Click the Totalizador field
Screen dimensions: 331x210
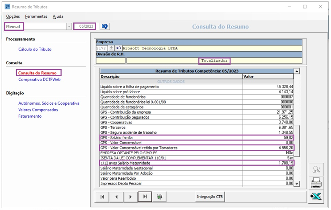click(214, 61)
